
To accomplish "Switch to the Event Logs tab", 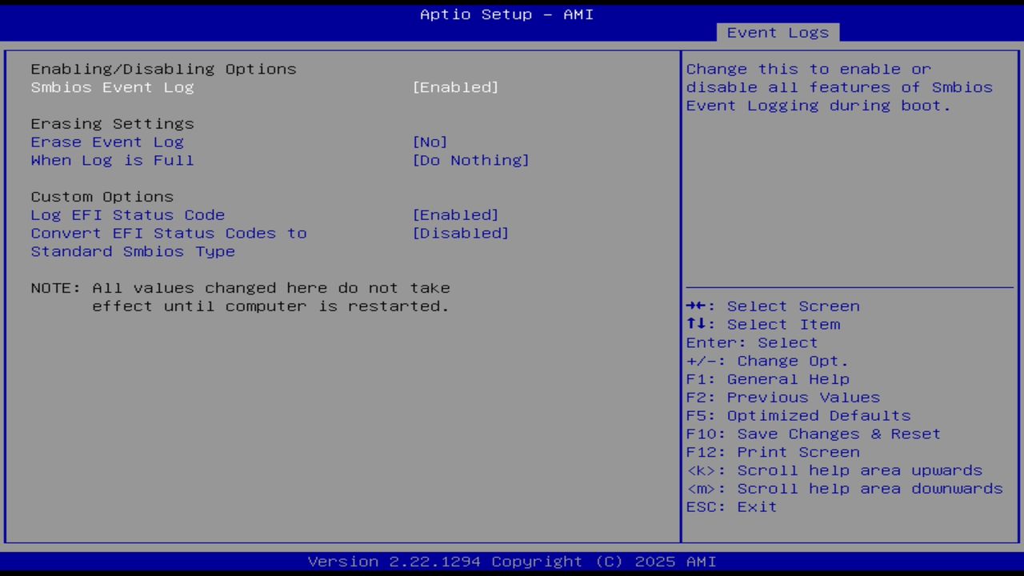I will pos(777,32).
